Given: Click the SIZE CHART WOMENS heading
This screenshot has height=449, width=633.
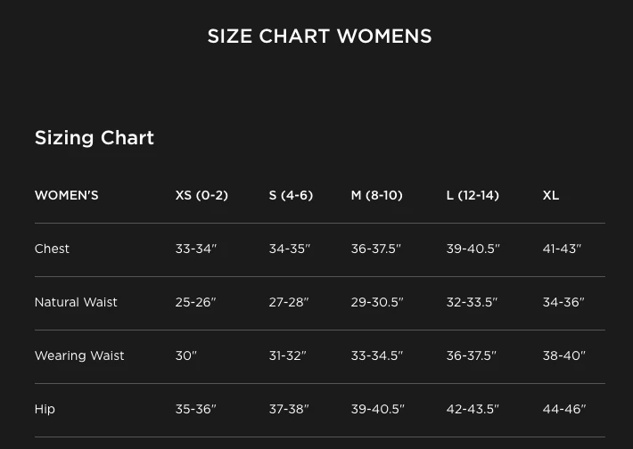Looking at the screenshot, I should click(319, 37).
